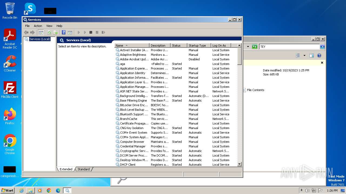Clear the search with the blue X button
Image resolution: width=346 pixels, height=194 pixels.
pos(322,47)
